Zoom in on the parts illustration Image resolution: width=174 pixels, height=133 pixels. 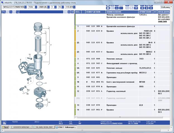pos(4,12)
